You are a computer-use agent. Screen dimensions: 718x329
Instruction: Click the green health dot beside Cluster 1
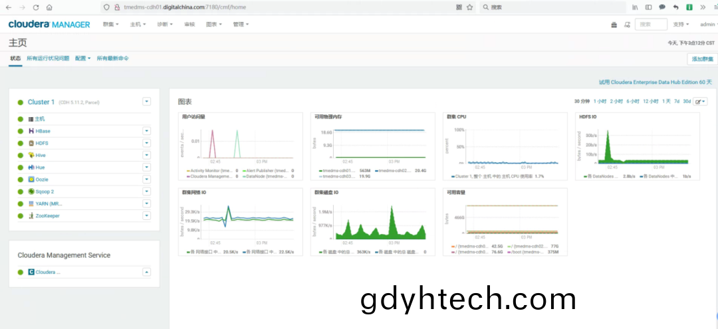click(x=21, y=102)
